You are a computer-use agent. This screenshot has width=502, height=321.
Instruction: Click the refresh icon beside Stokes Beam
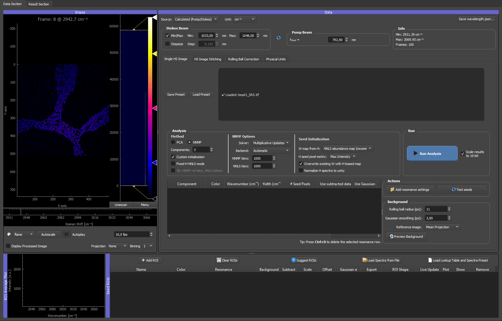[x=279, y=38]
